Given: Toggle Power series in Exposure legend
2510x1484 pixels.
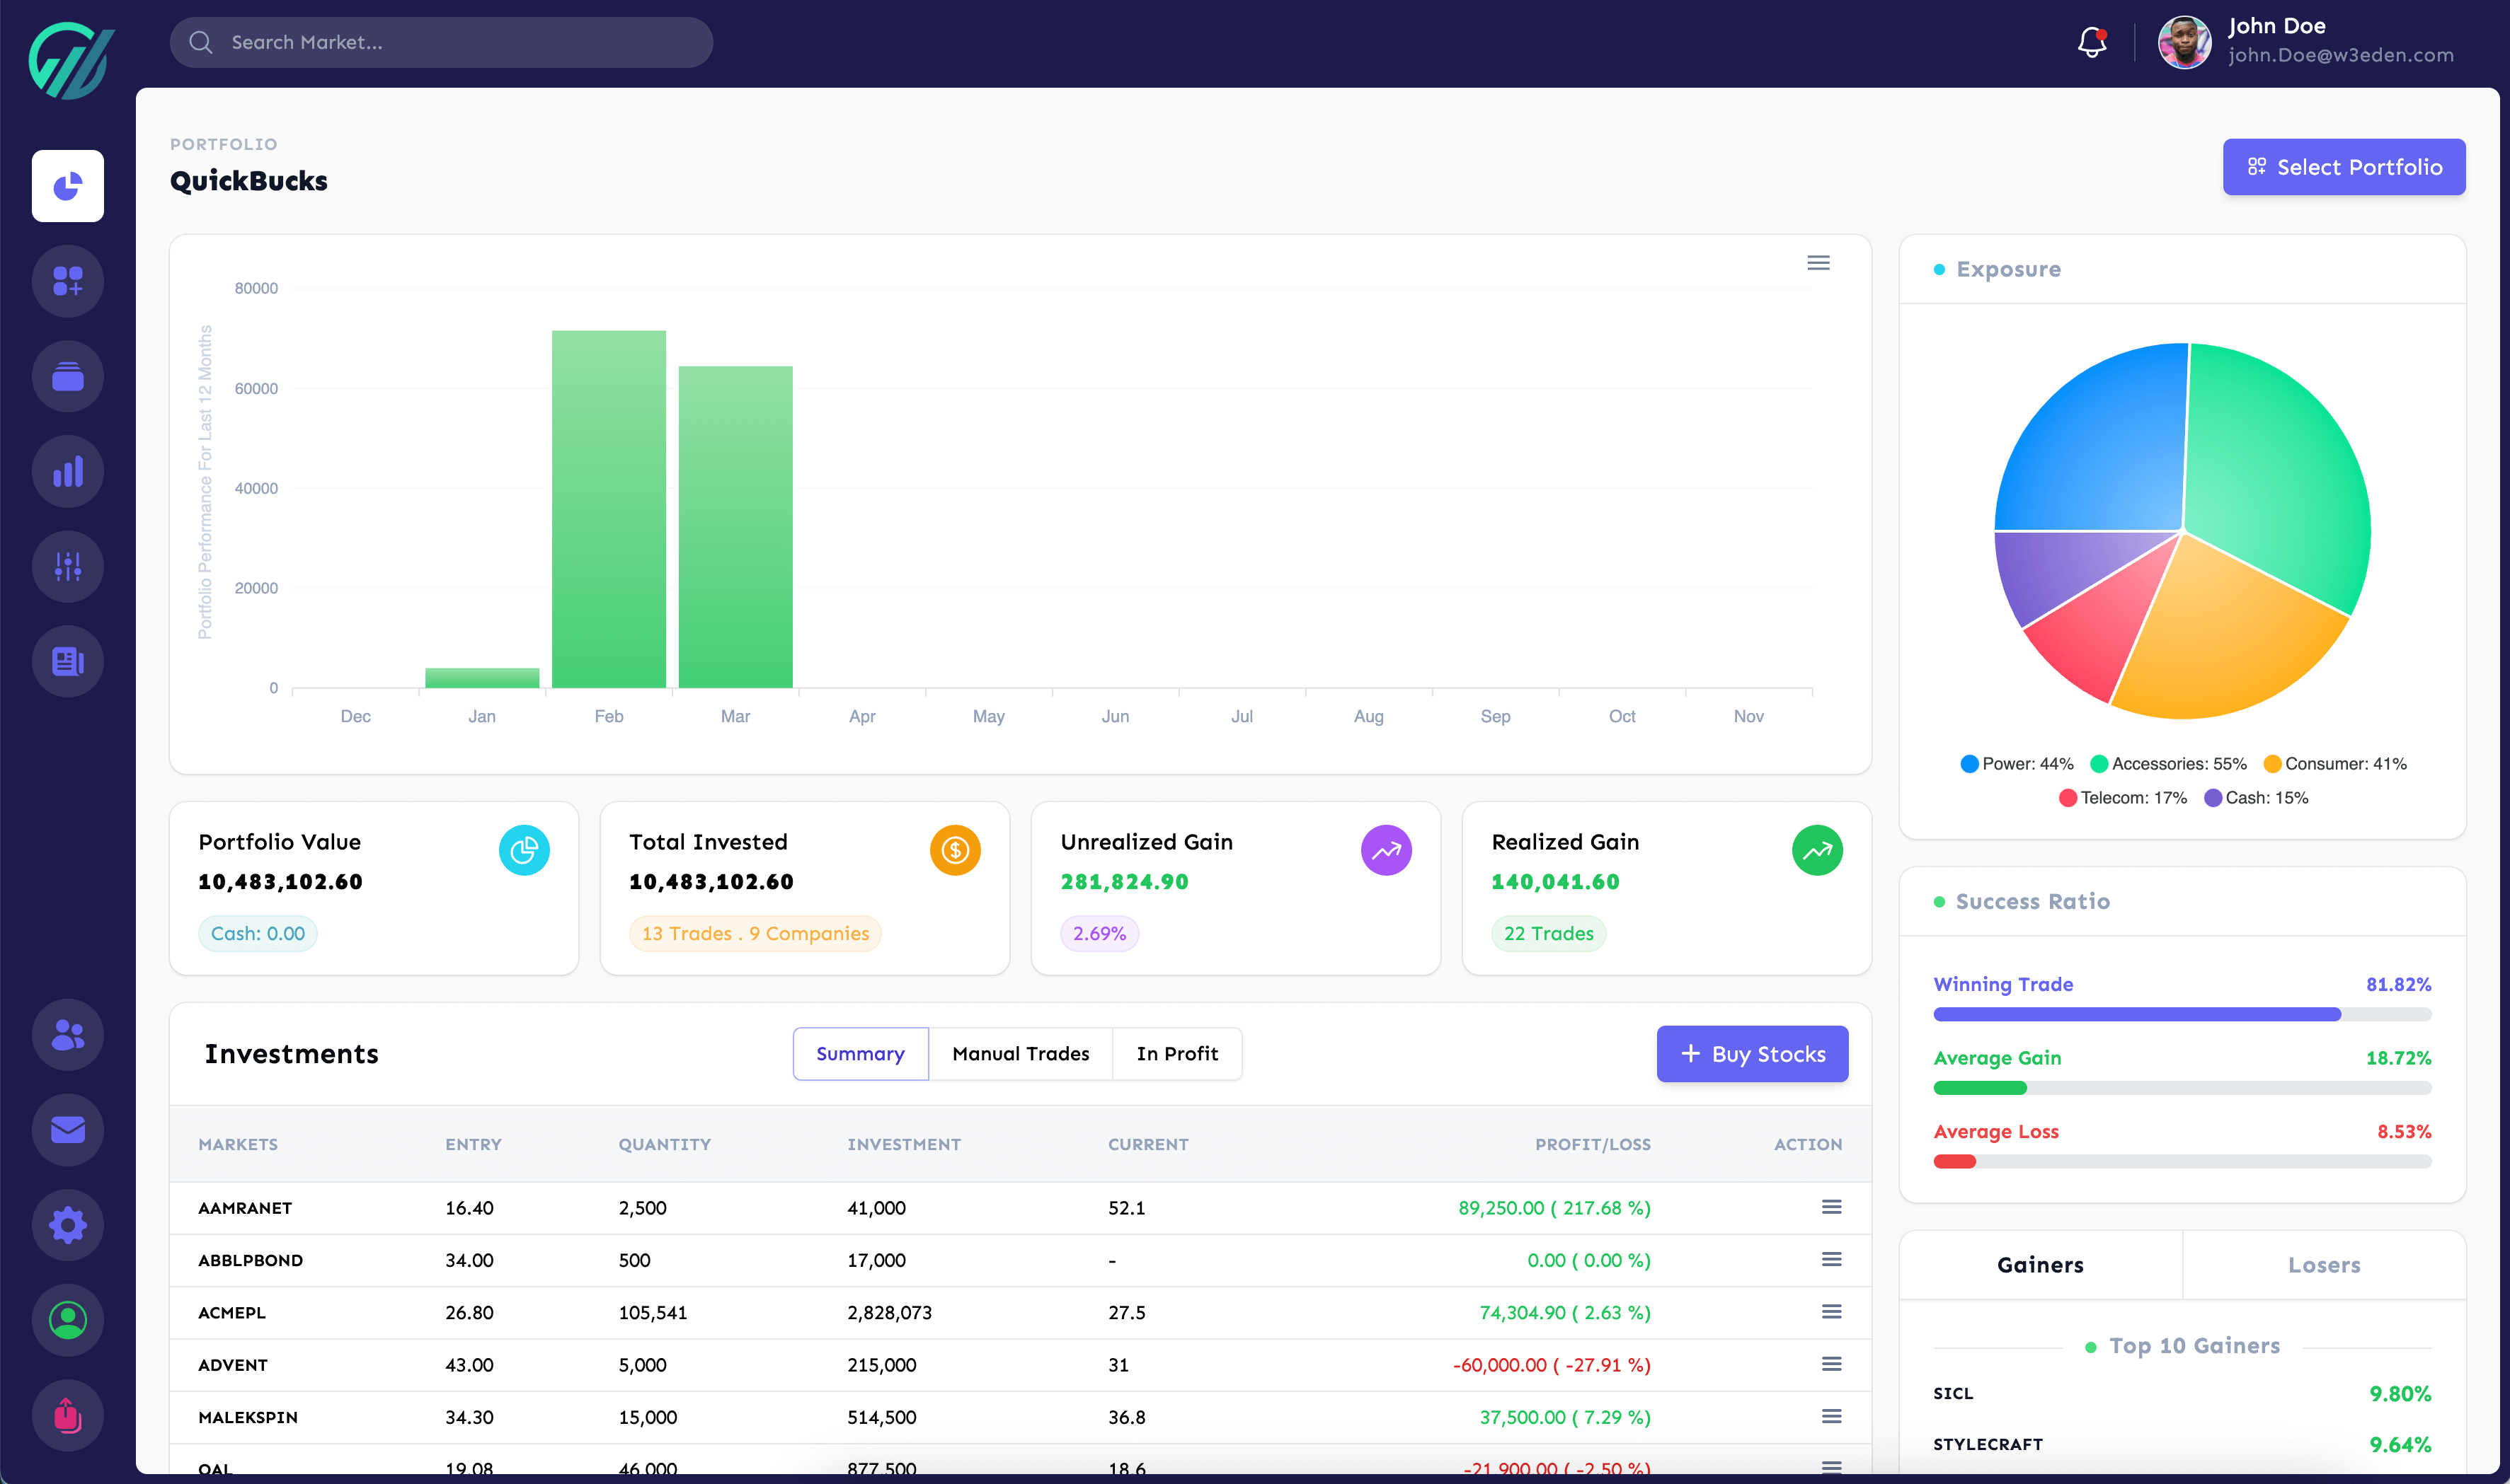Looking at the screenshot, I should [x=2017, y=764].
